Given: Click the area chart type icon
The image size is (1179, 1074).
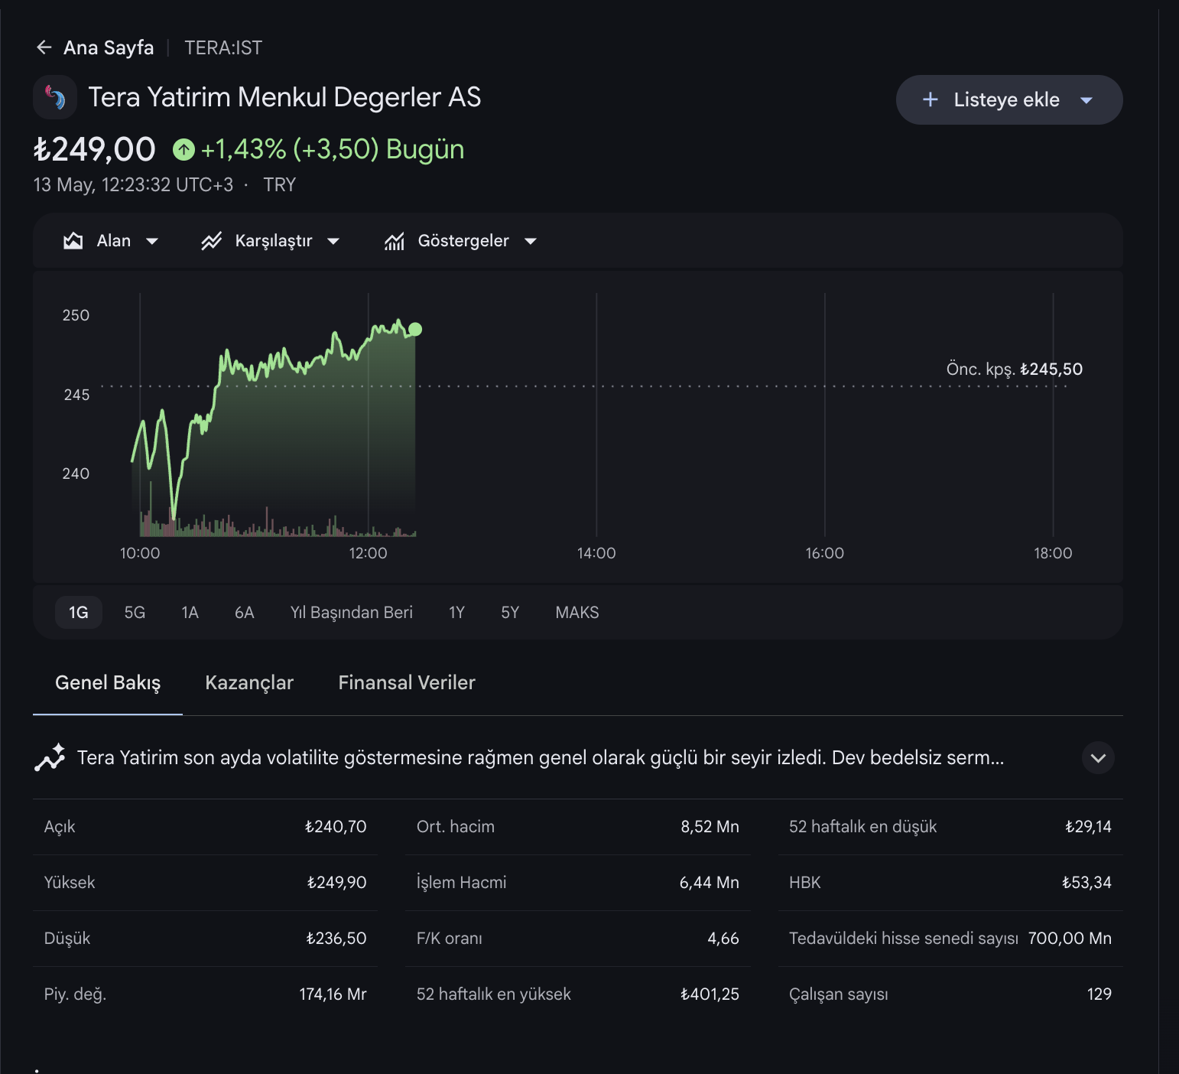Looking at the screenshot, I should pos(73,241).
